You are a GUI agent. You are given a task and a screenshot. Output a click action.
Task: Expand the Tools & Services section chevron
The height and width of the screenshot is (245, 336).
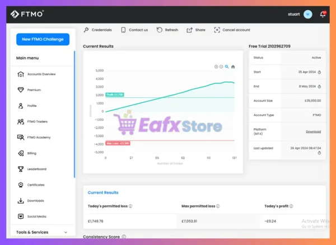tap(66, 232)
